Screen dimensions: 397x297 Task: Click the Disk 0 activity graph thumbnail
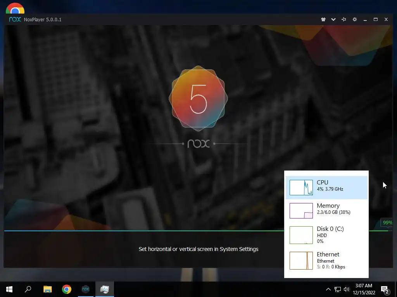point(301,235)
